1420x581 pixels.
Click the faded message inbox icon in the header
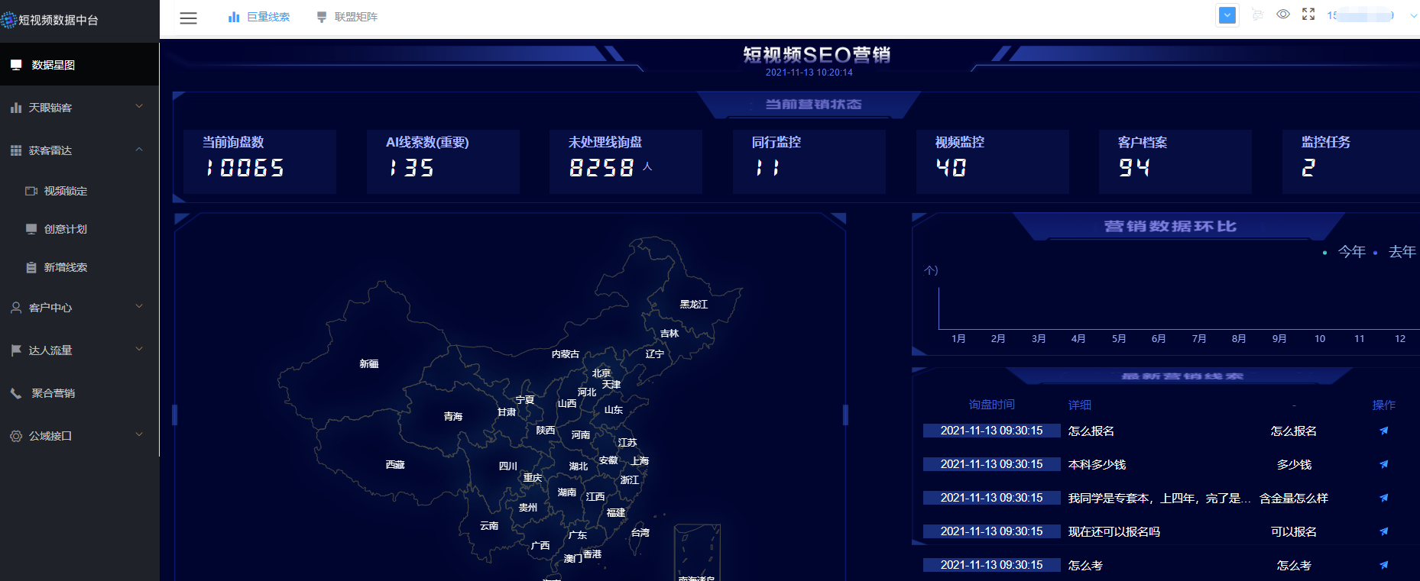click(1257, 15)
